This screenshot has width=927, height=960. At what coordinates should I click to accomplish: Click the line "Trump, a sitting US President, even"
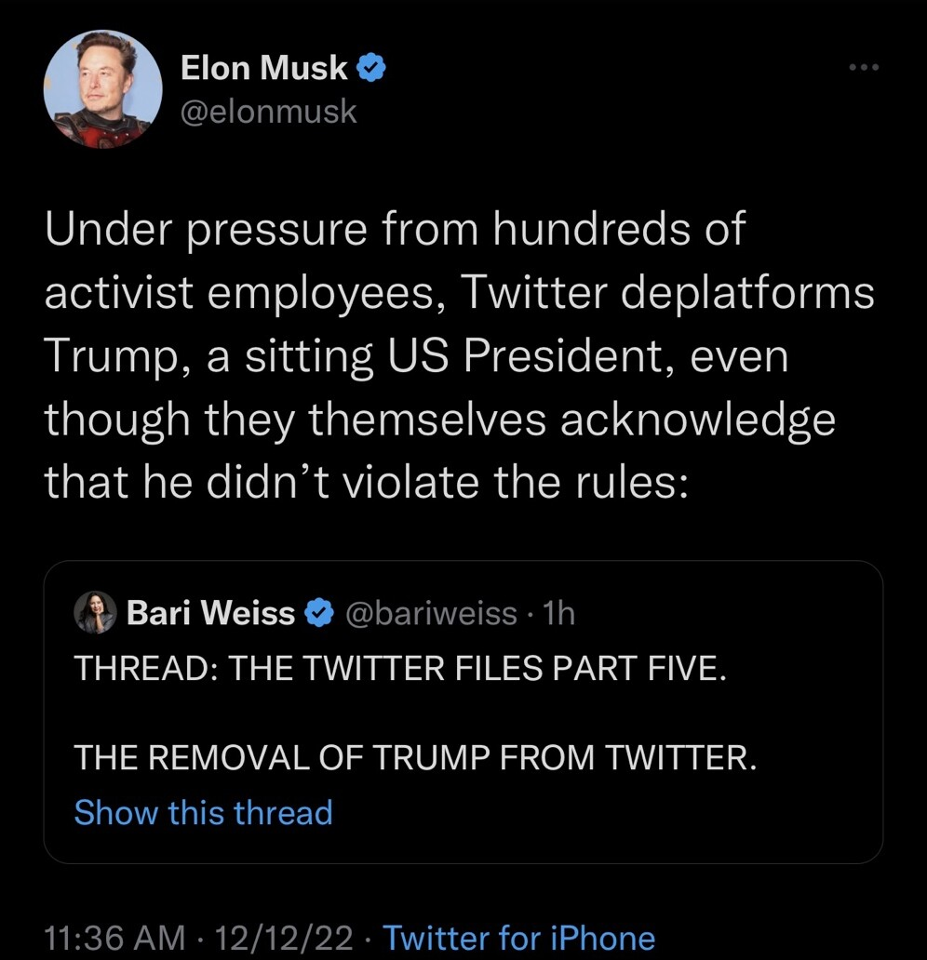pyautogui.click(x=415, y=355)
